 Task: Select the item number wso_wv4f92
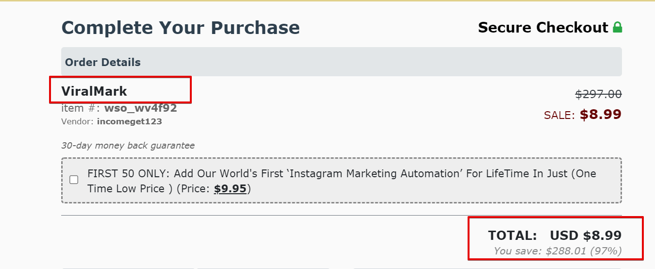[140, 108]
